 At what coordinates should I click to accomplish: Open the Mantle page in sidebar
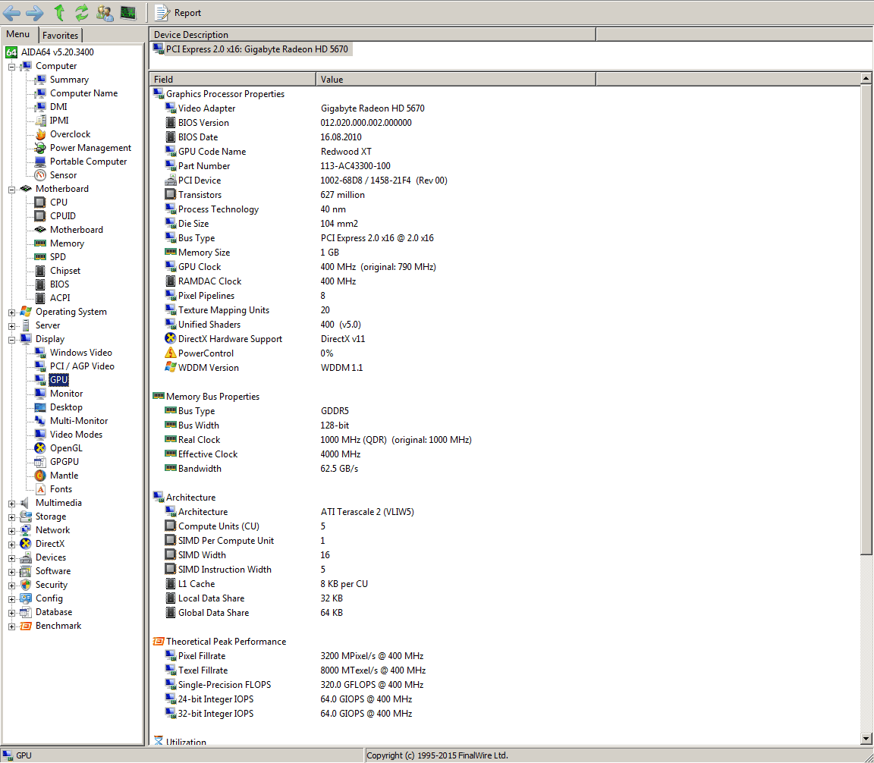coord(64,476)
